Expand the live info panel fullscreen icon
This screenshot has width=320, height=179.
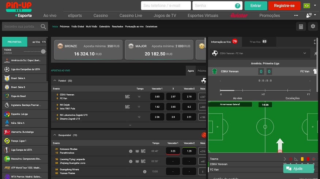click(x=315, y=42)
